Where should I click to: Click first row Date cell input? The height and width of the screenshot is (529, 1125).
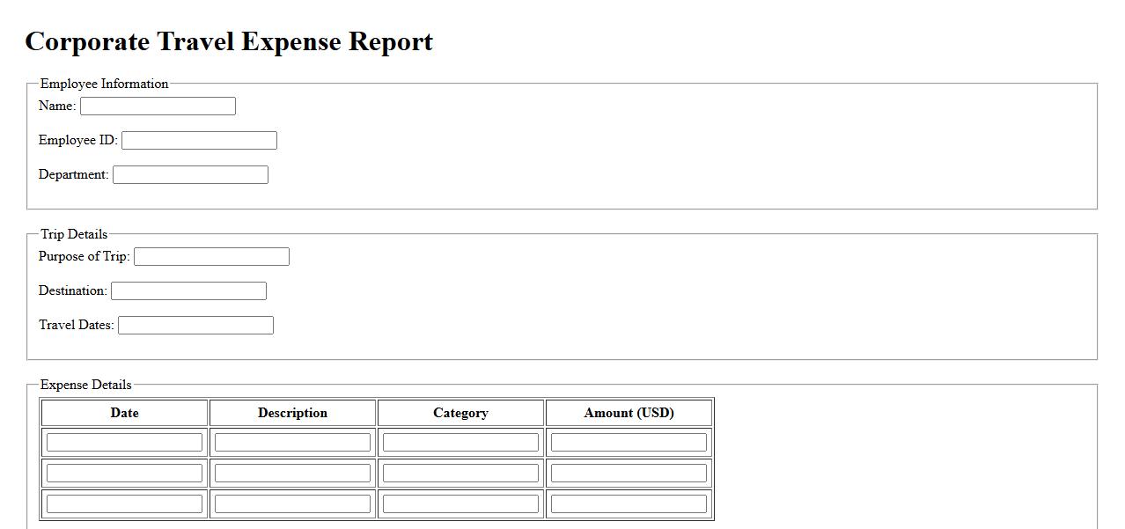click(124, 442)
